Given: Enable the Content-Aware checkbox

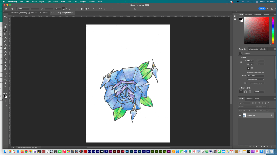Looking at the screenshot, I should click(x=105, y=9).
